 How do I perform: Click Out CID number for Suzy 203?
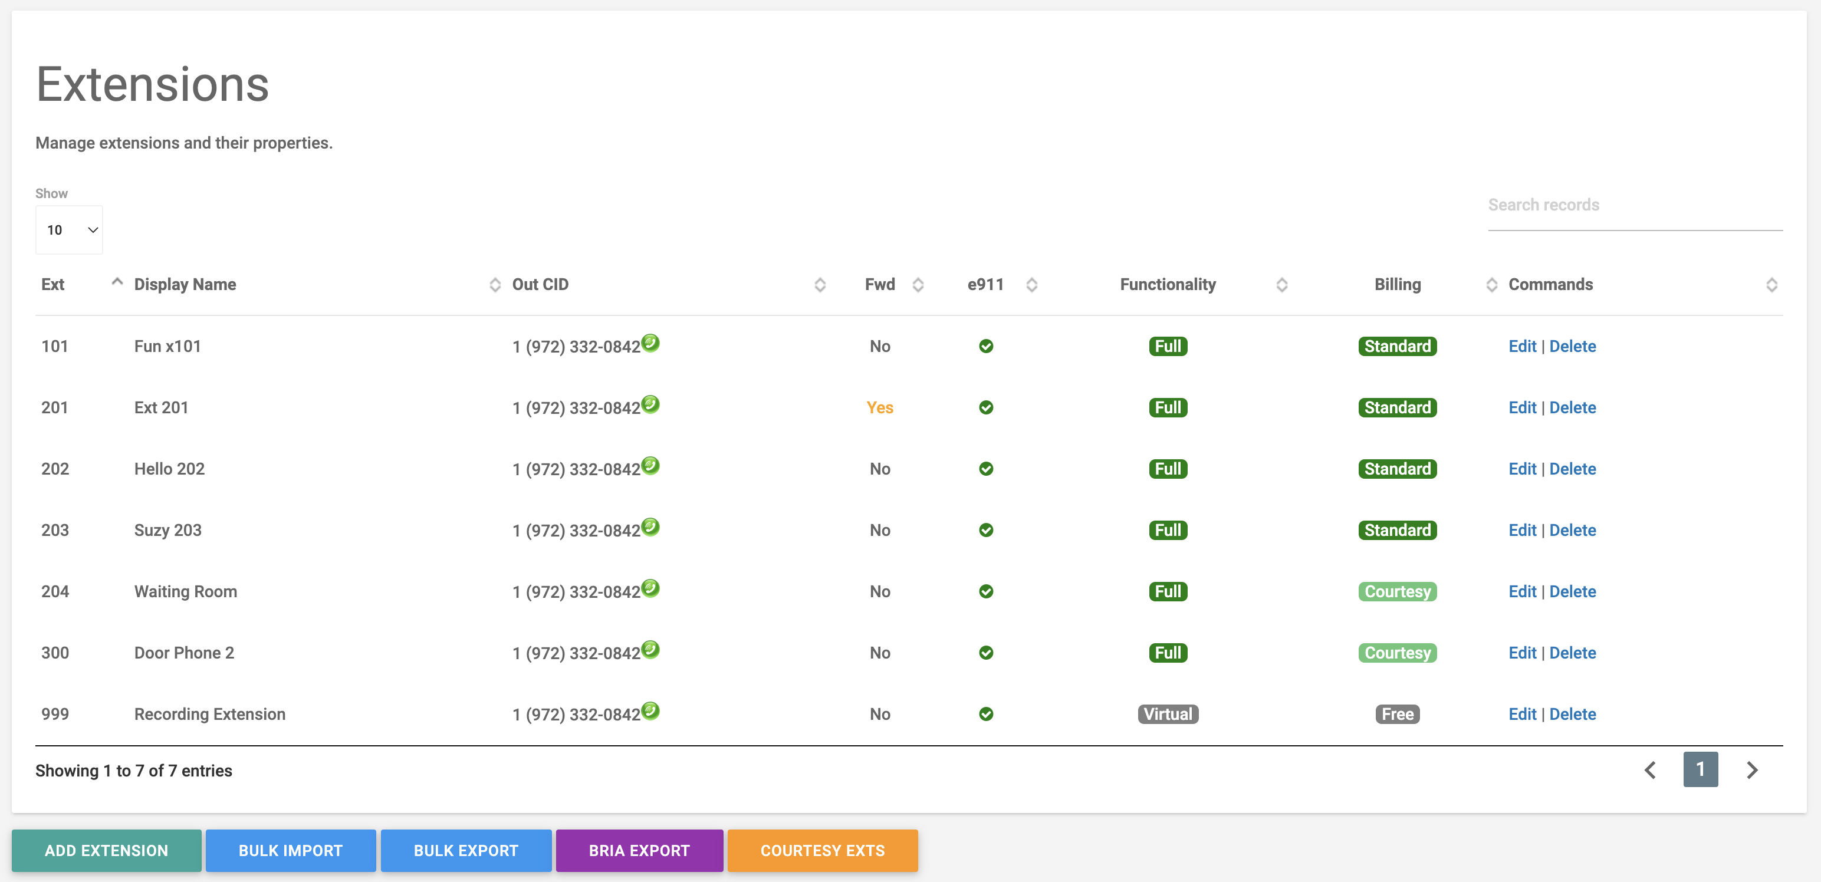(x=576, y=531)
